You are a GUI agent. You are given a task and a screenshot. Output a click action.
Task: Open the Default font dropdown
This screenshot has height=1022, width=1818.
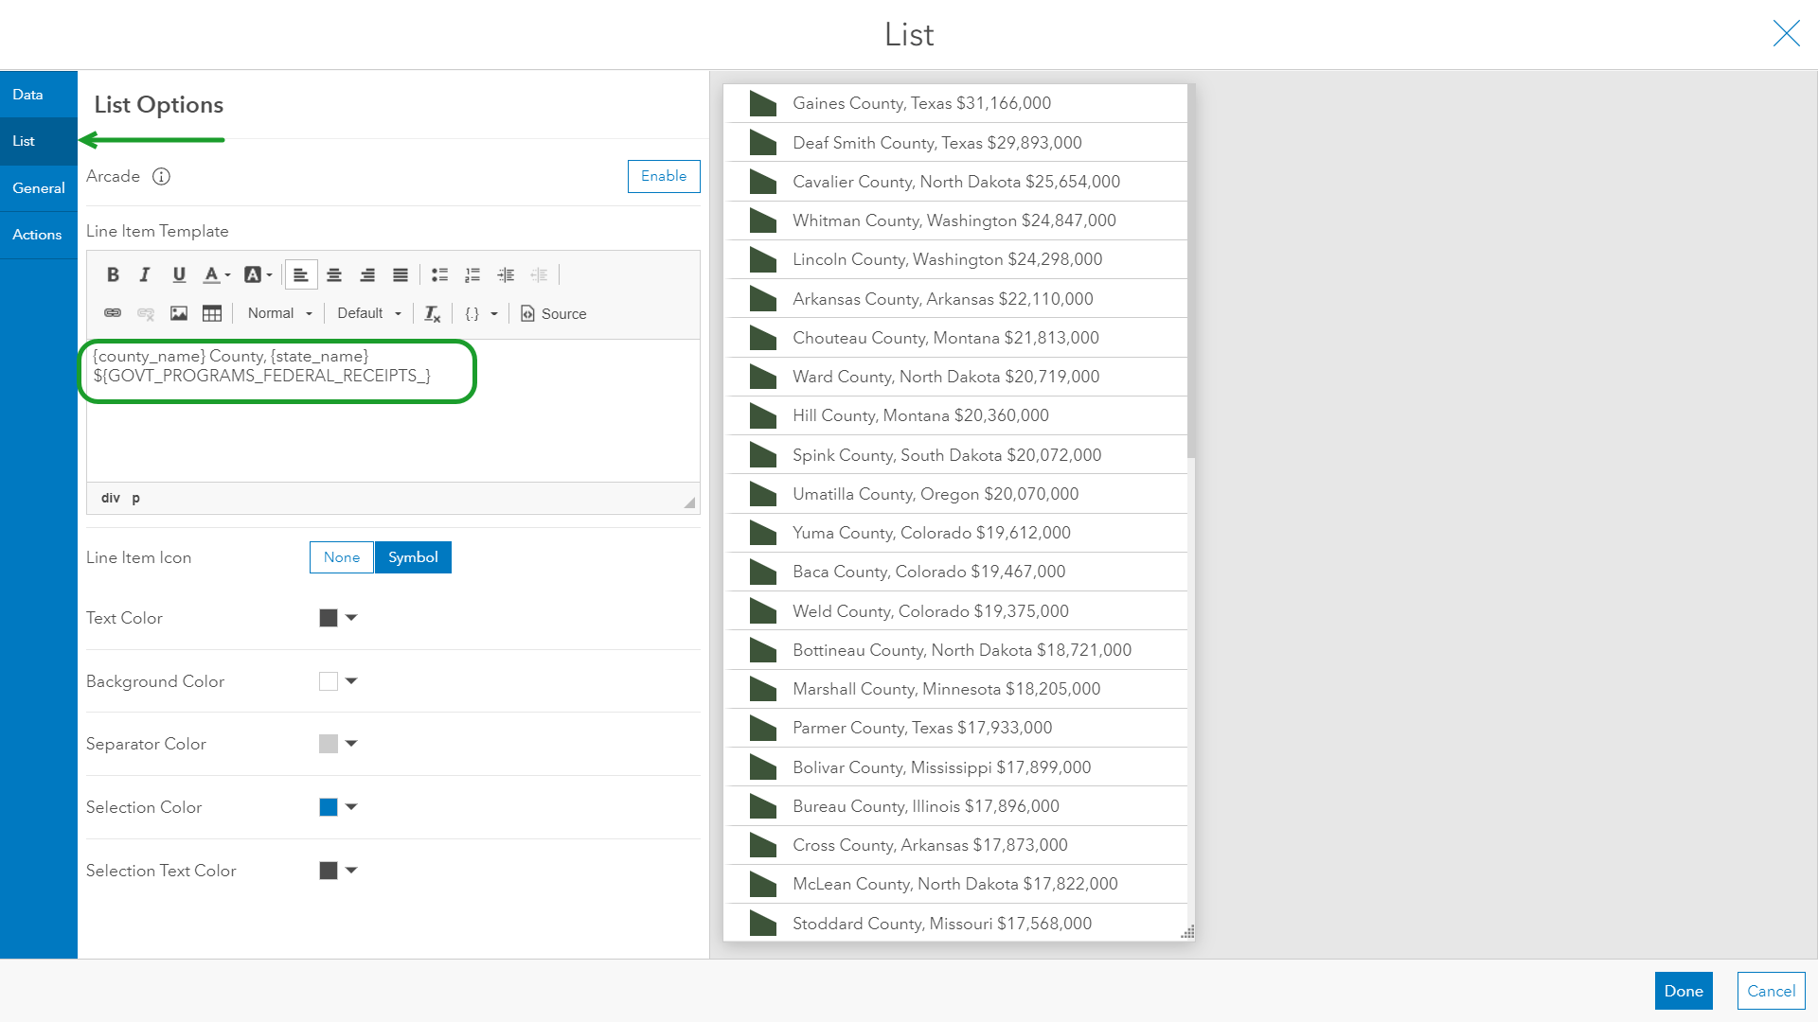(369, 313)
